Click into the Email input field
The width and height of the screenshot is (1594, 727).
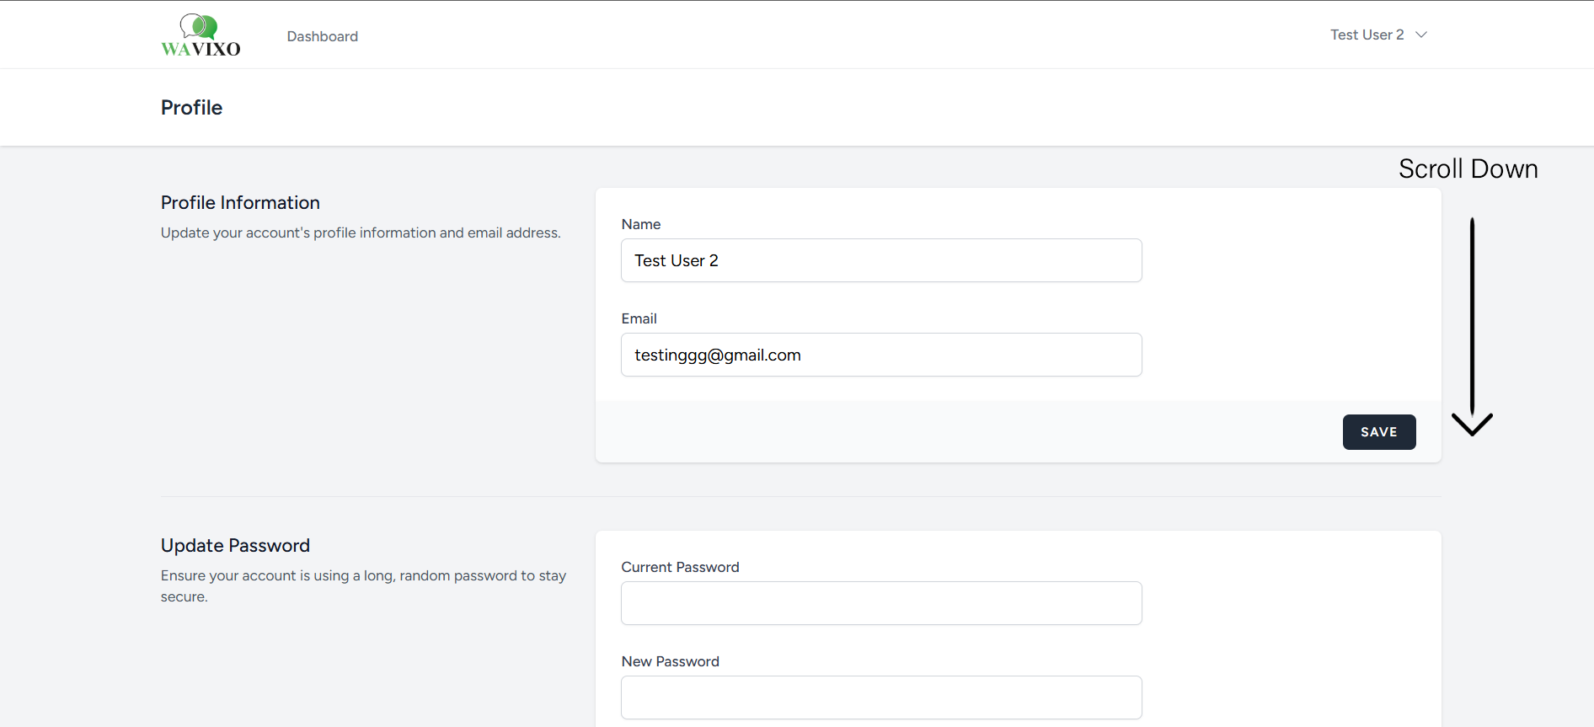pos(880,355)
